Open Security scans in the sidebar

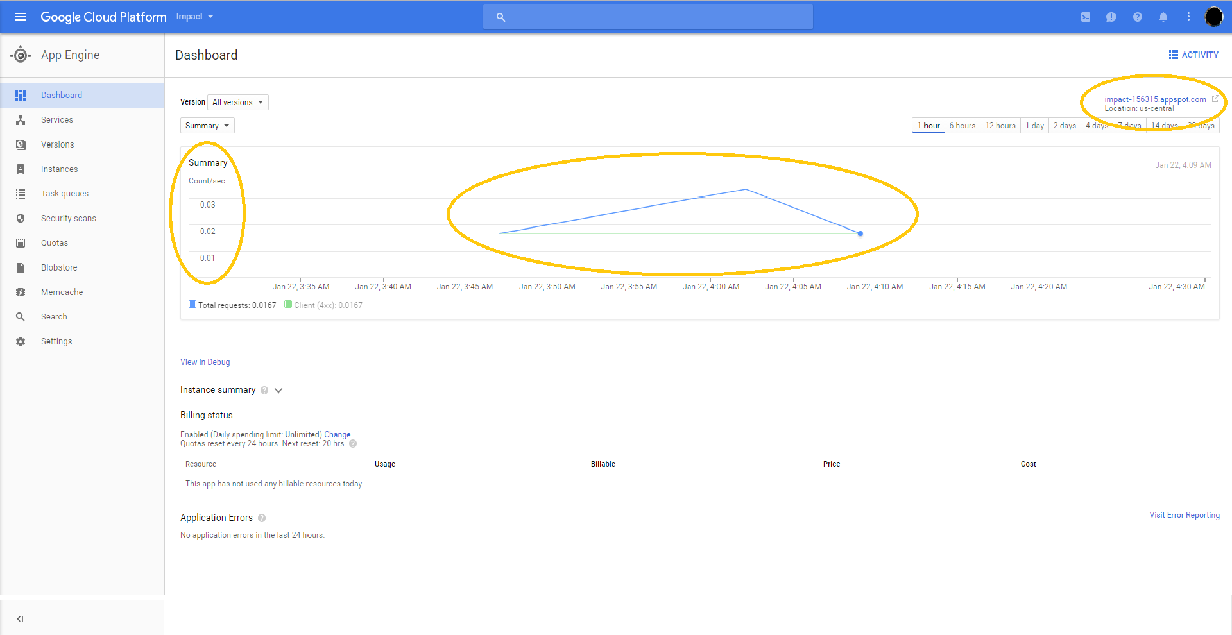[82, 219]
